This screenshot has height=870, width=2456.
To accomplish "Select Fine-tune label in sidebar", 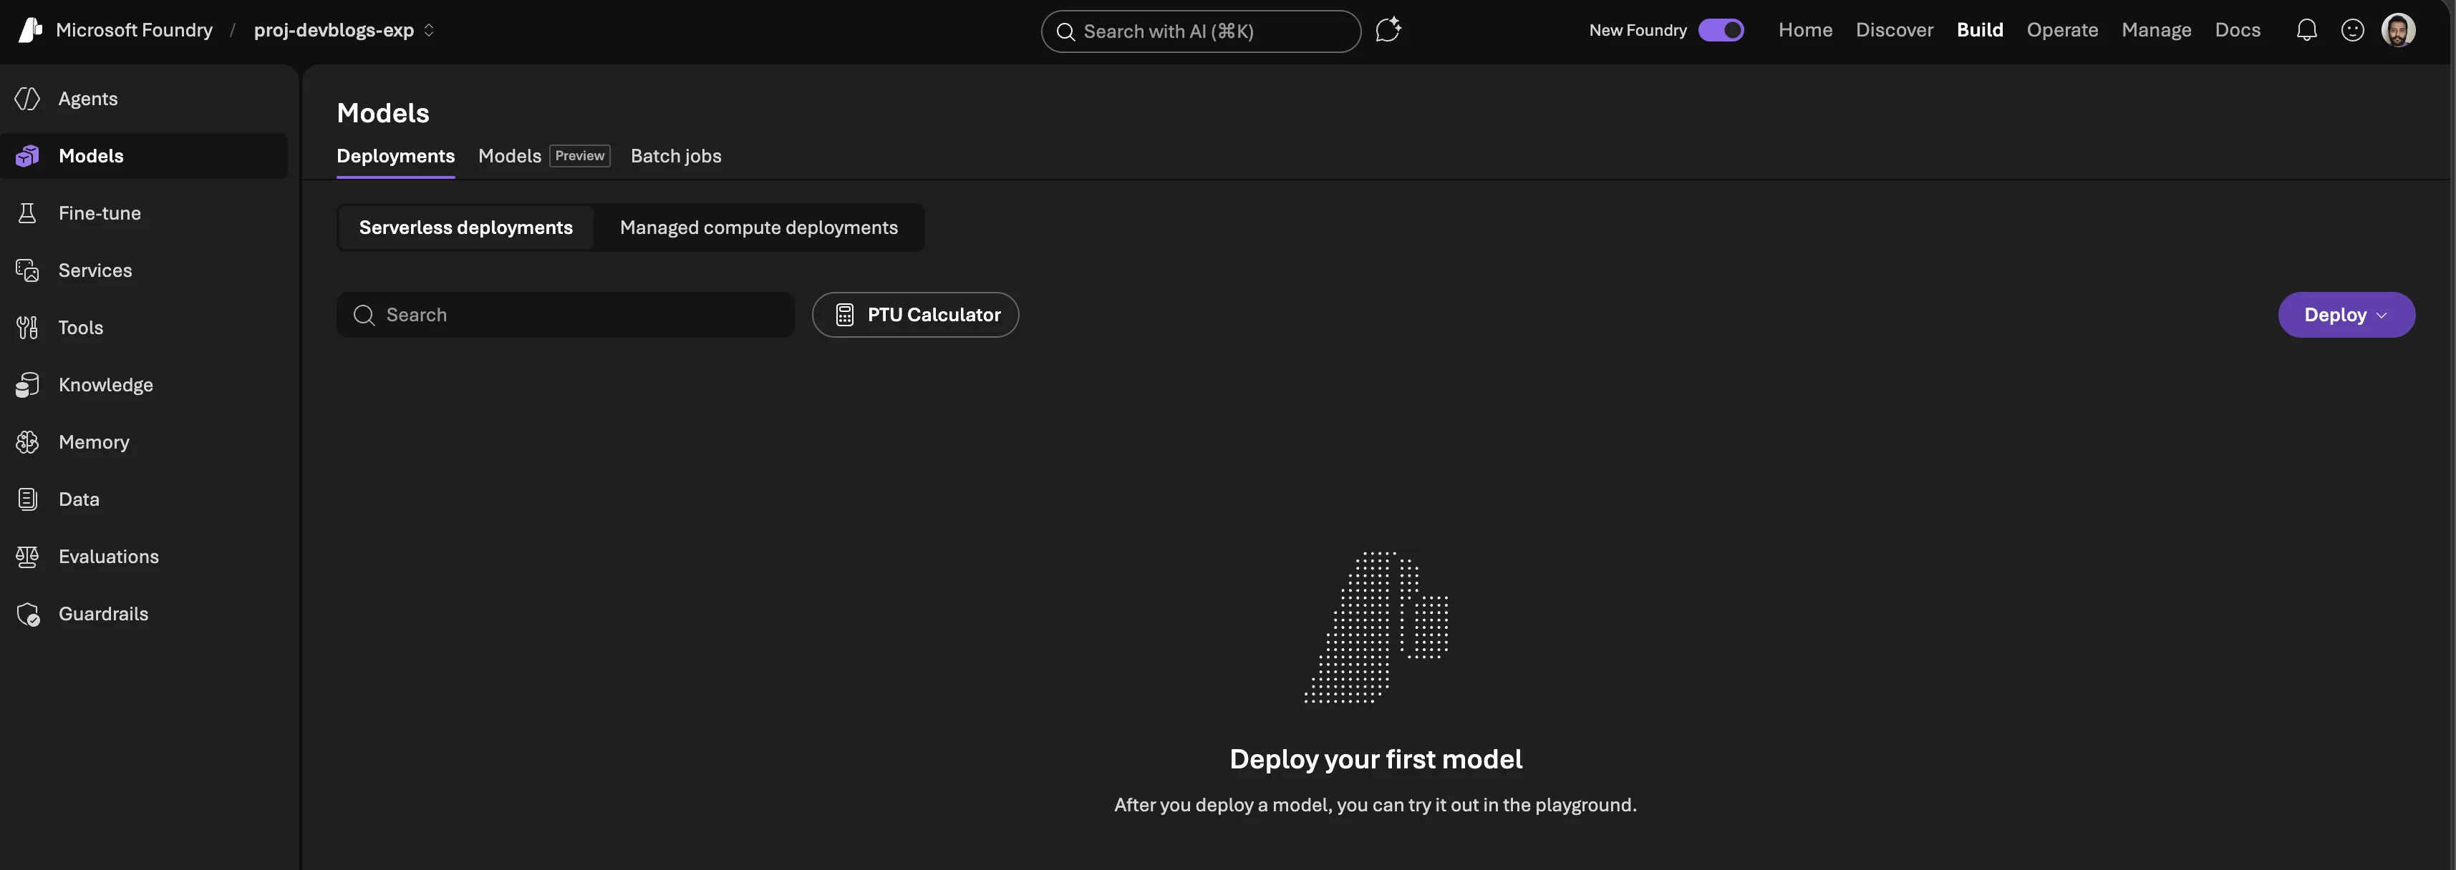I will click(x=99, y=213).
